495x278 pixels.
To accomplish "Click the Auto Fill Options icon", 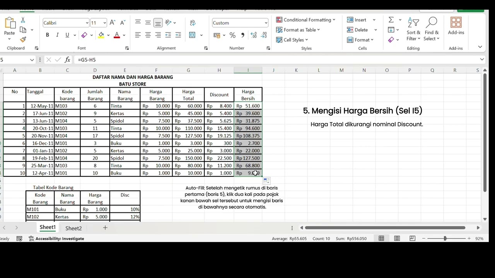I will [266, 180].
